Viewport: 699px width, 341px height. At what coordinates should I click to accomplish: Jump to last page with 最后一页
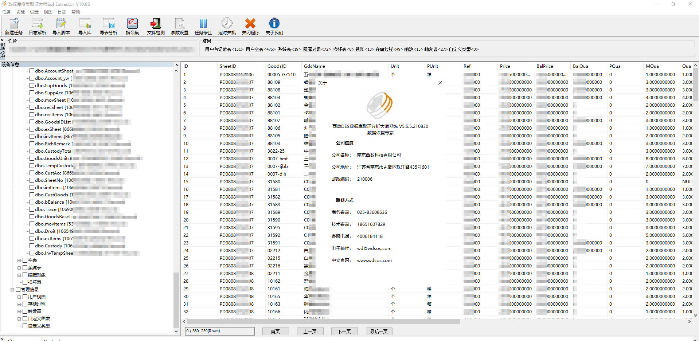coord(379,331)
